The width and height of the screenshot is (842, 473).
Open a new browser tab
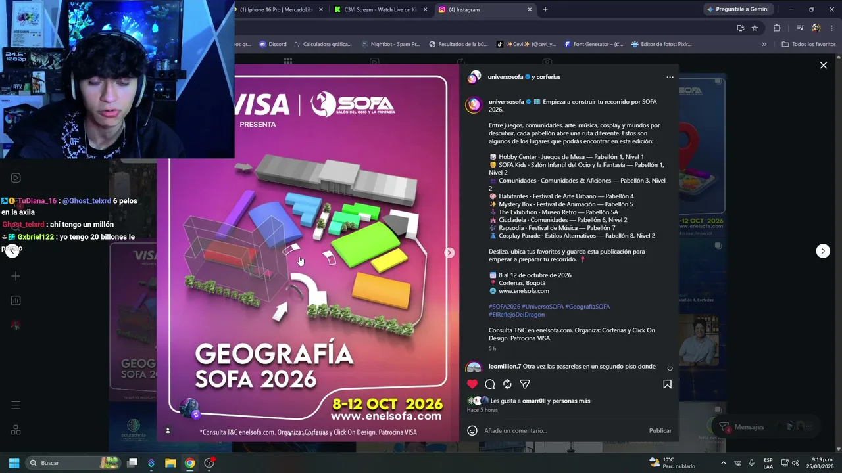coord(545,9)
